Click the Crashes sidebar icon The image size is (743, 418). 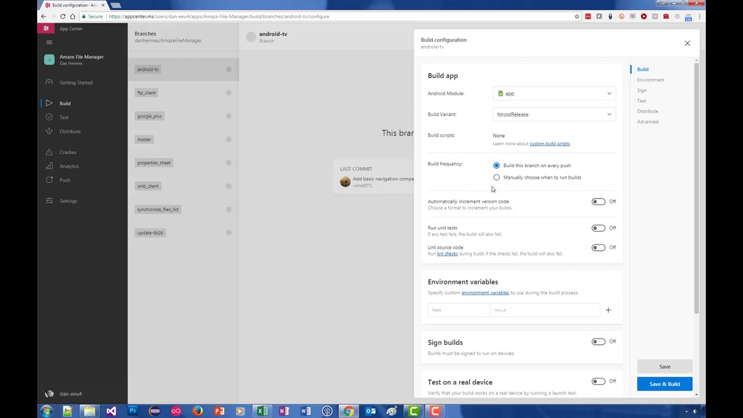tap(49, 152)
